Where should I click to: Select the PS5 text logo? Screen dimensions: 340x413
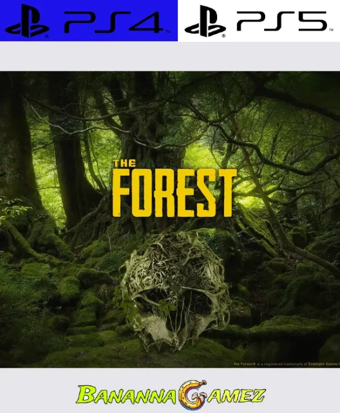click(x=282, y=22)
